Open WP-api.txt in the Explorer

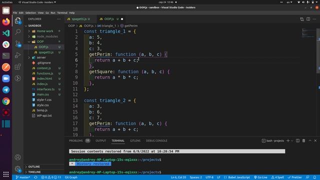[x=44, y=115]
